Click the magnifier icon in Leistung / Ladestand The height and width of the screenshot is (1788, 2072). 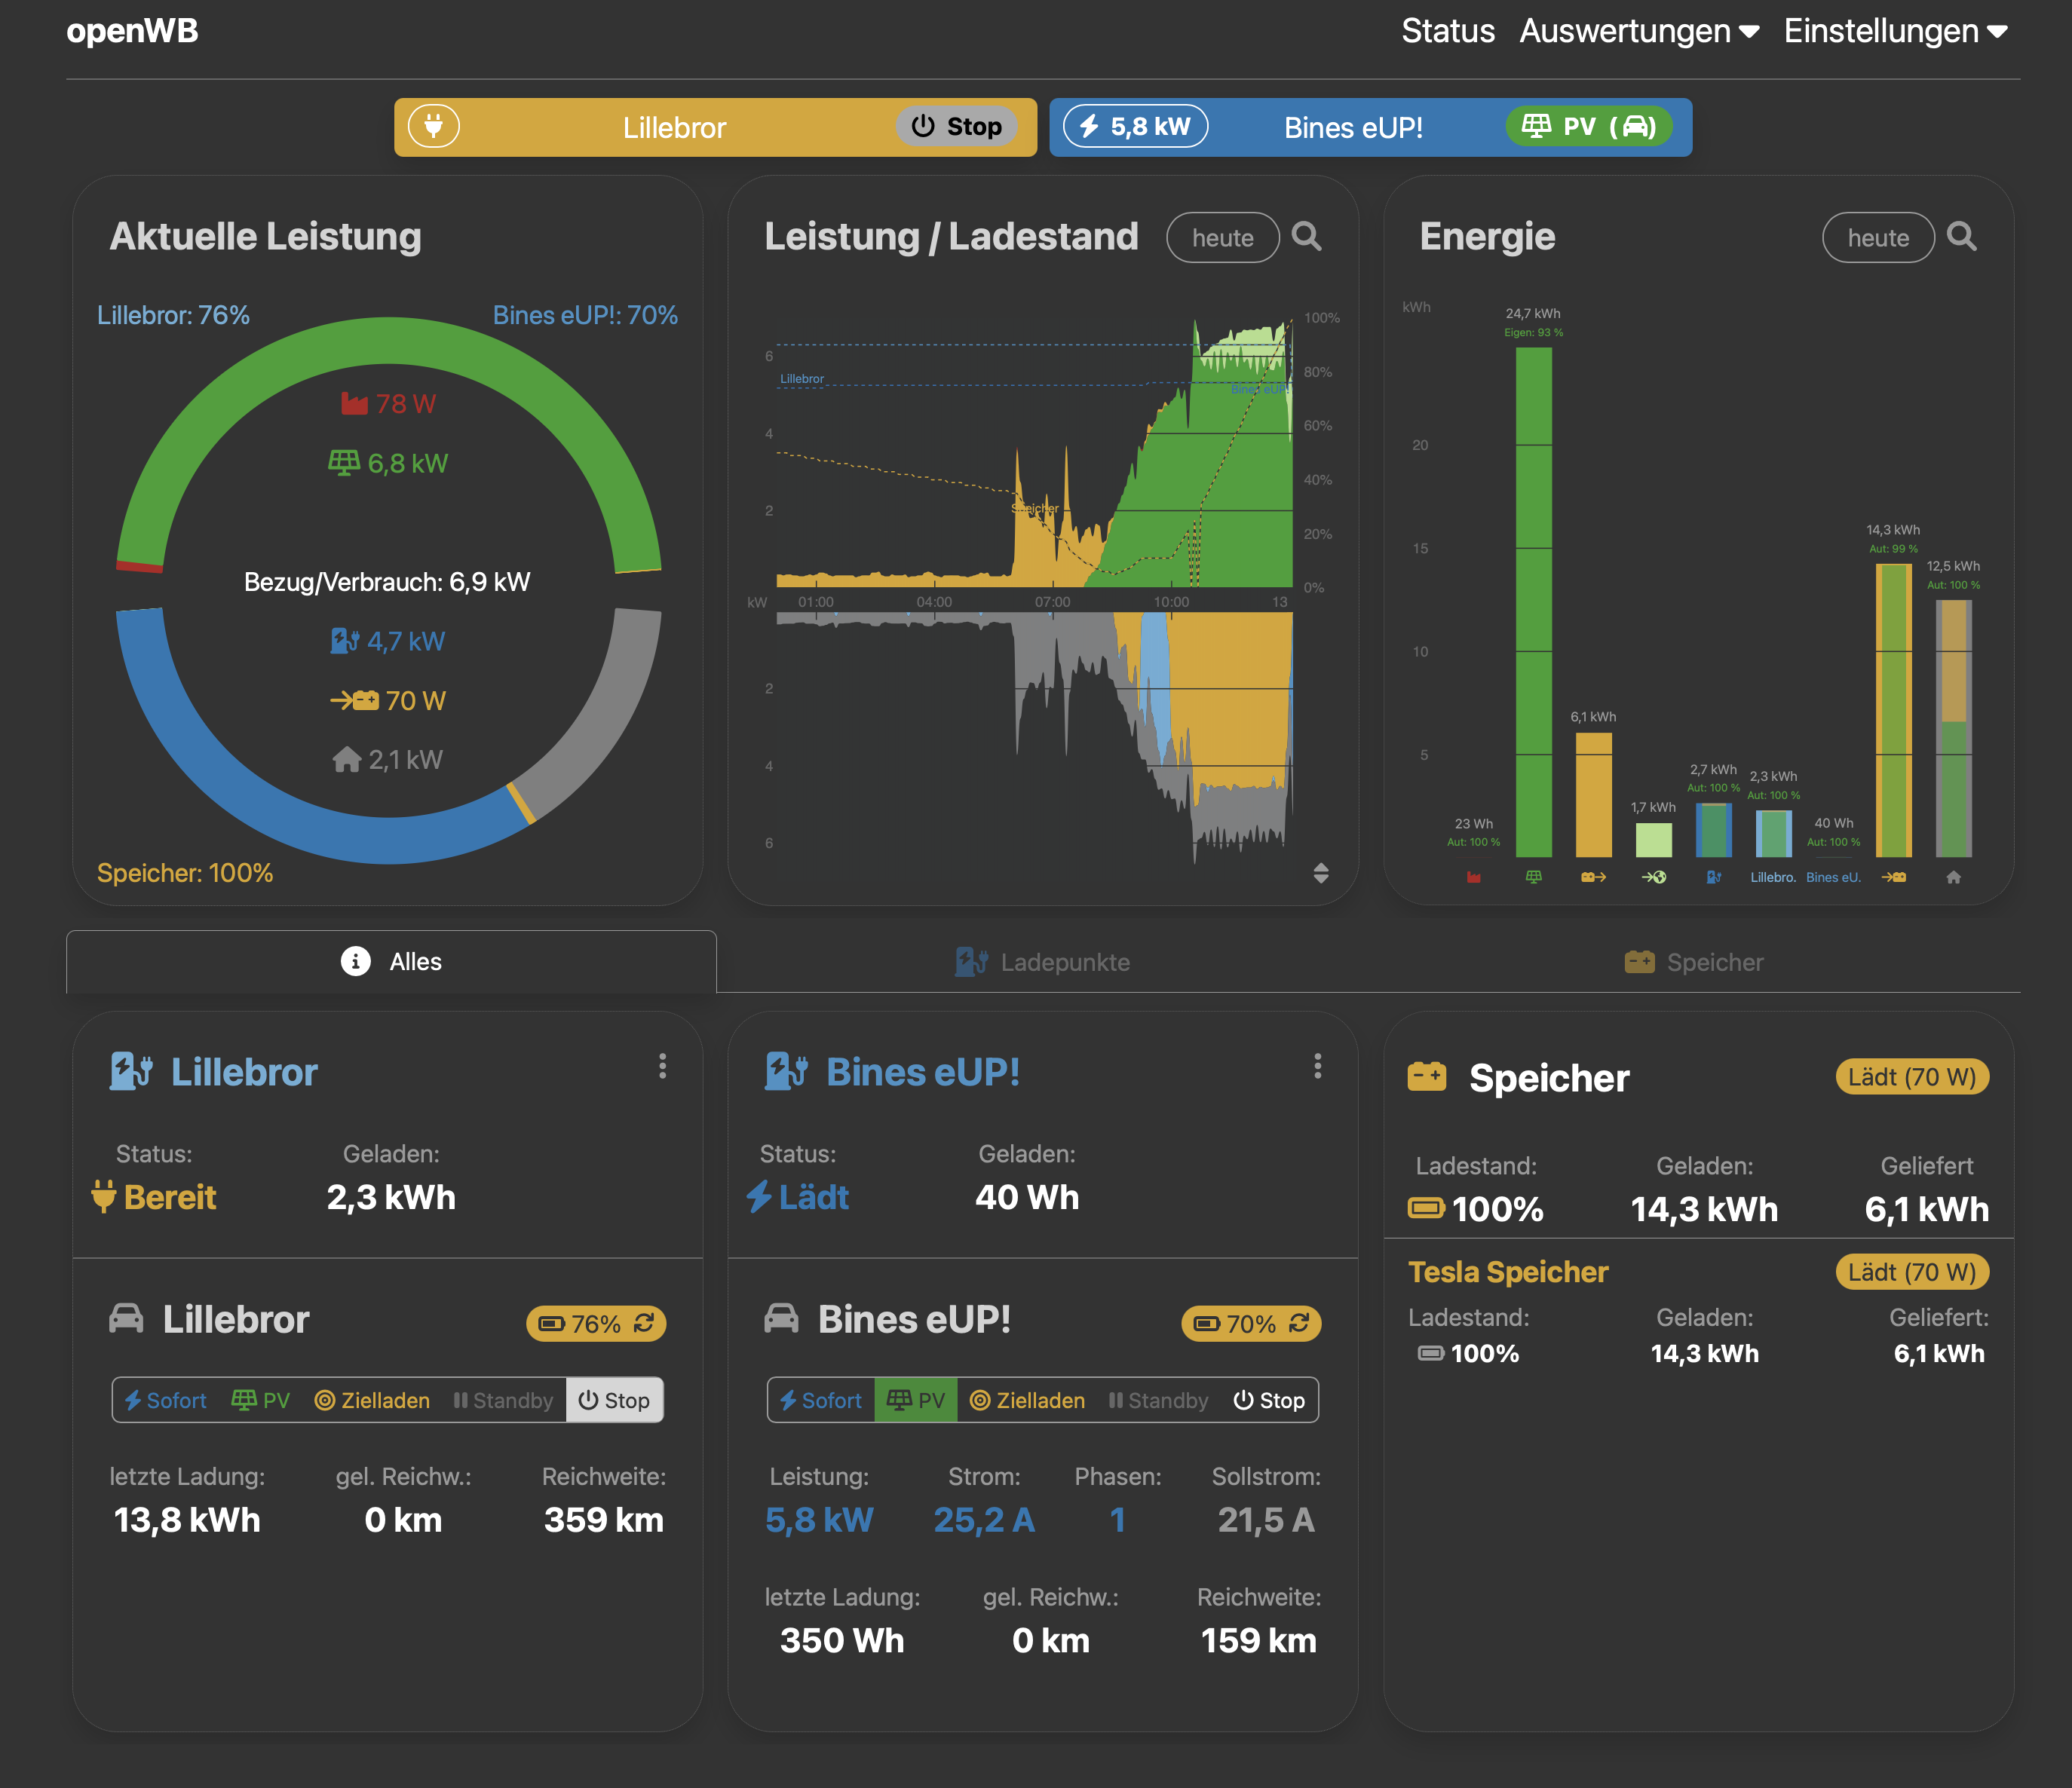tap(1306, 237)
